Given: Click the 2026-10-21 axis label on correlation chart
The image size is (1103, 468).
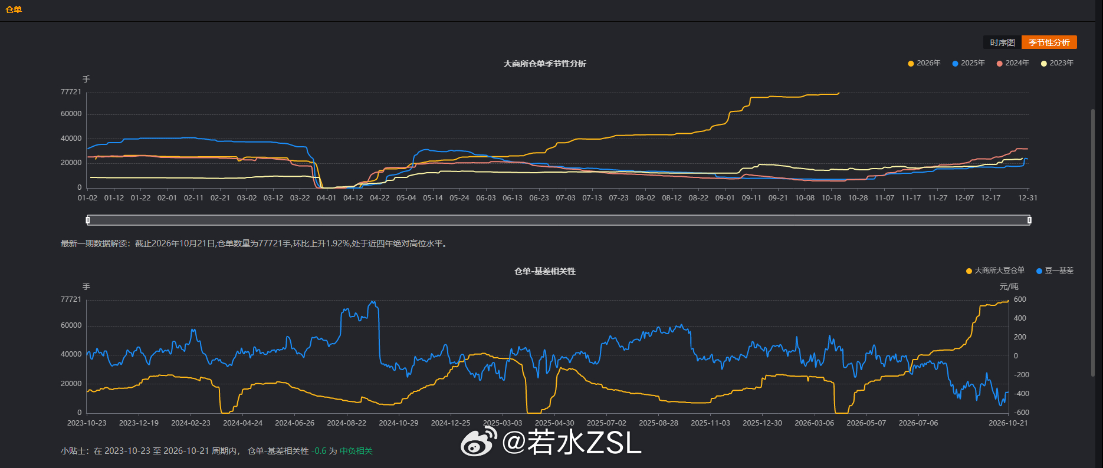Looking at the screenshot, I should coord(1008,423).
